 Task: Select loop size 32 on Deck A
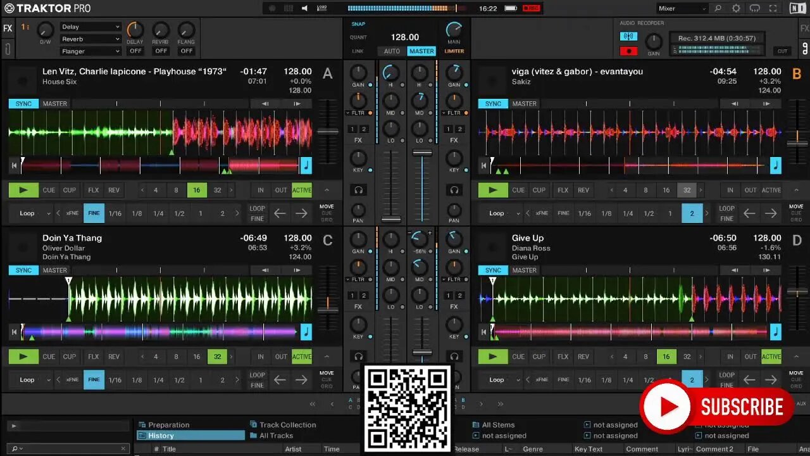point(218,190)
